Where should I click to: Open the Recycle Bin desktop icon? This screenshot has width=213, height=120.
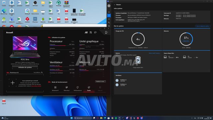click(x=4, y=4)
